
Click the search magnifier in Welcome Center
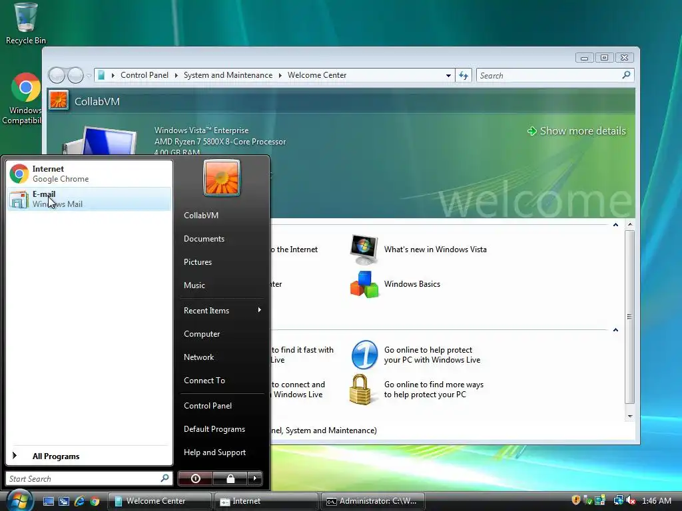click(x=626, y=75)
